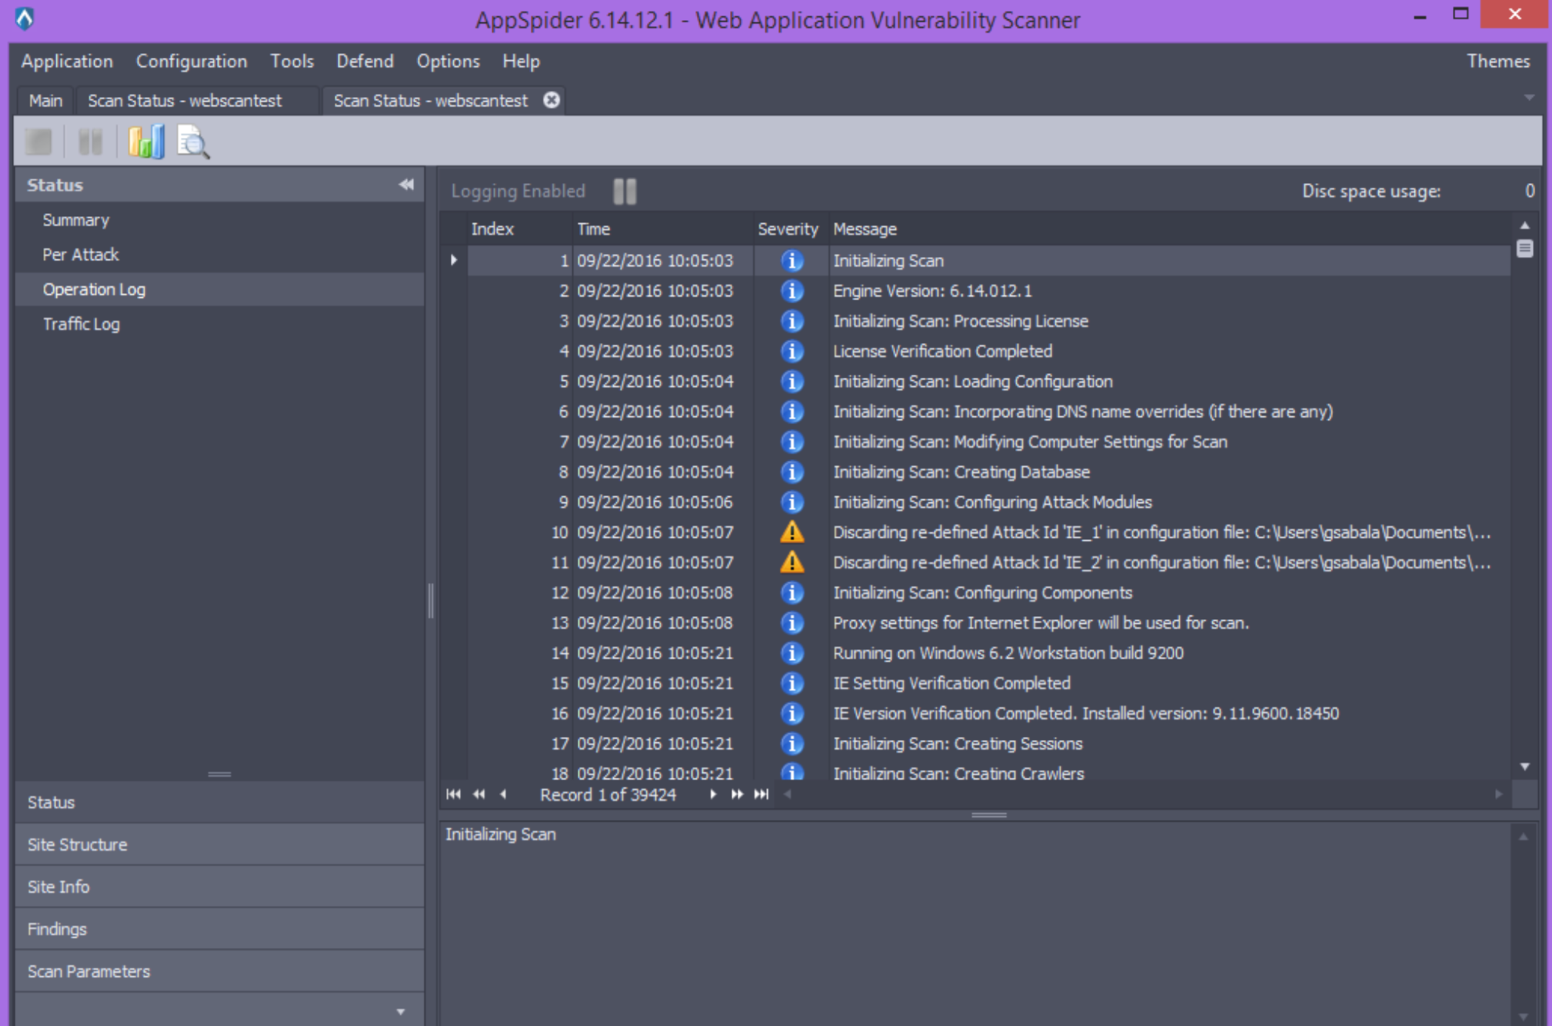Viewport: 1552px width, 1026px height.
Task: Expand navigation pane overflow dropdown arrow
Action: pyautogui.click(x=401, y=1011)
